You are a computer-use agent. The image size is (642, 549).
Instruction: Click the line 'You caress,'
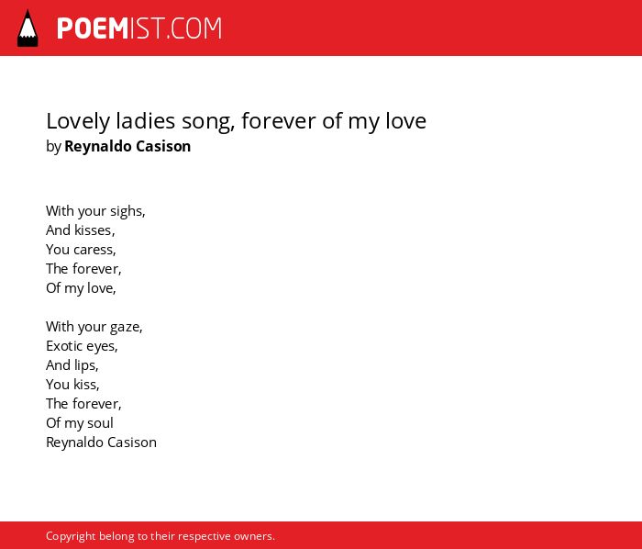tap(81, 250)
